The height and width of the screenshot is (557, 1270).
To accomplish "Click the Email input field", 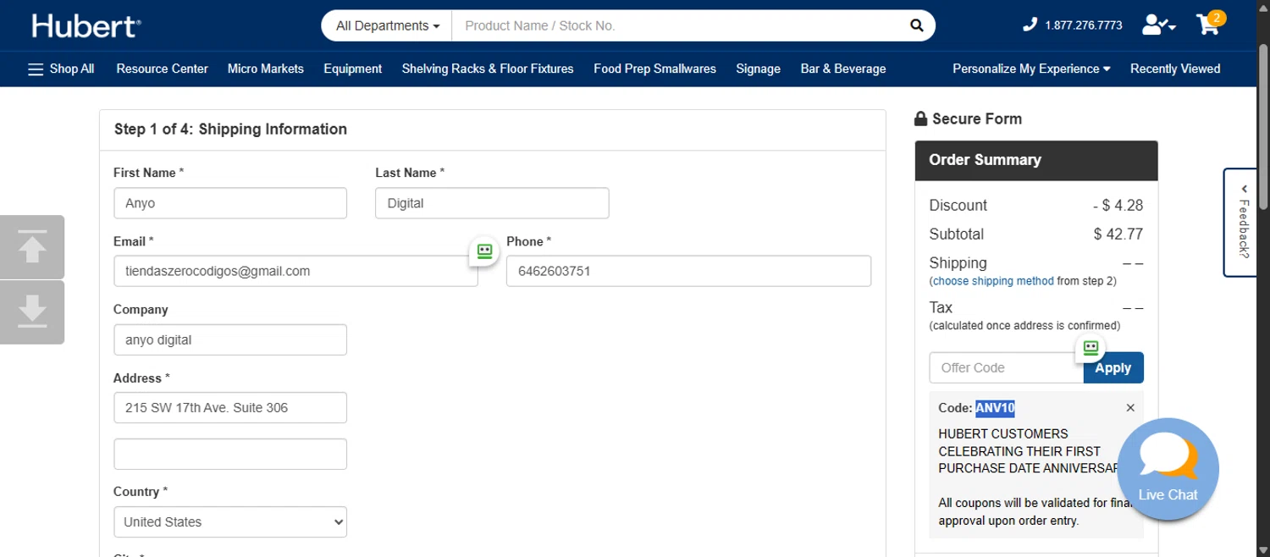I will tap(295, 271).
